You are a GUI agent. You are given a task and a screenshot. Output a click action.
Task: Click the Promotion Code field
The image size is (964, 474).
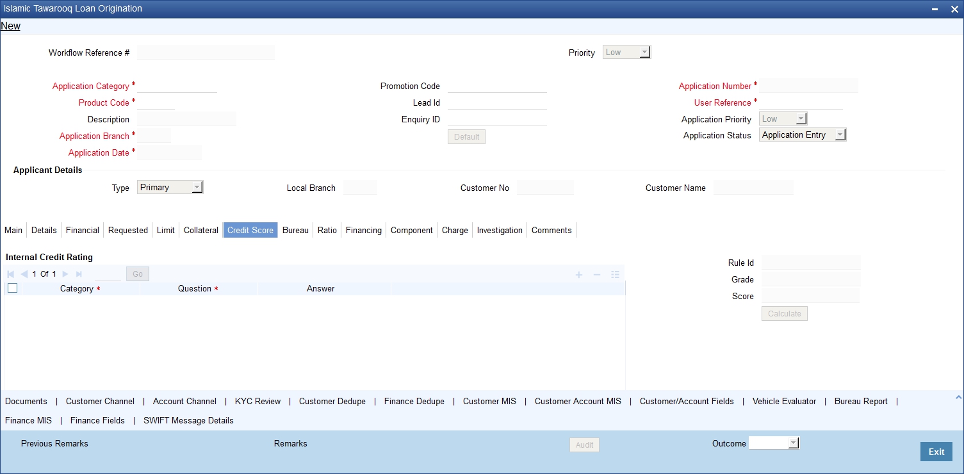[x=498, y=86]
